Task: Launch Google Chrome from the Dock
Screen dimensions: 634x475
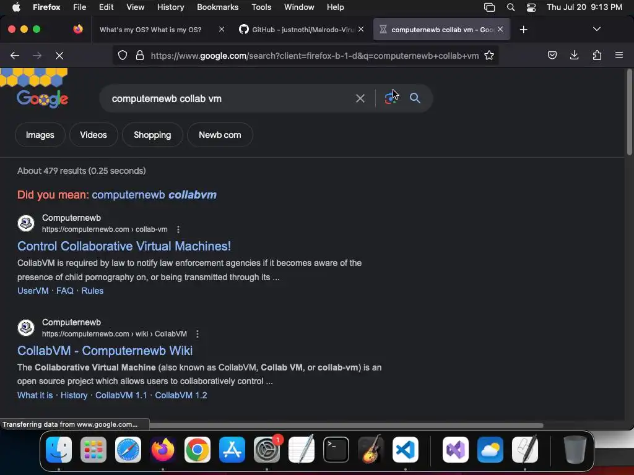Action: point(198,449)
